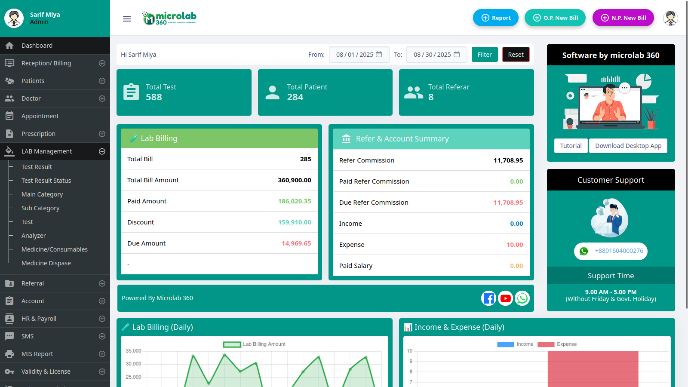This screenshot has height=387, width=688.
Task: Click the microlab 360 logo
Action: (x=169, y=18)
